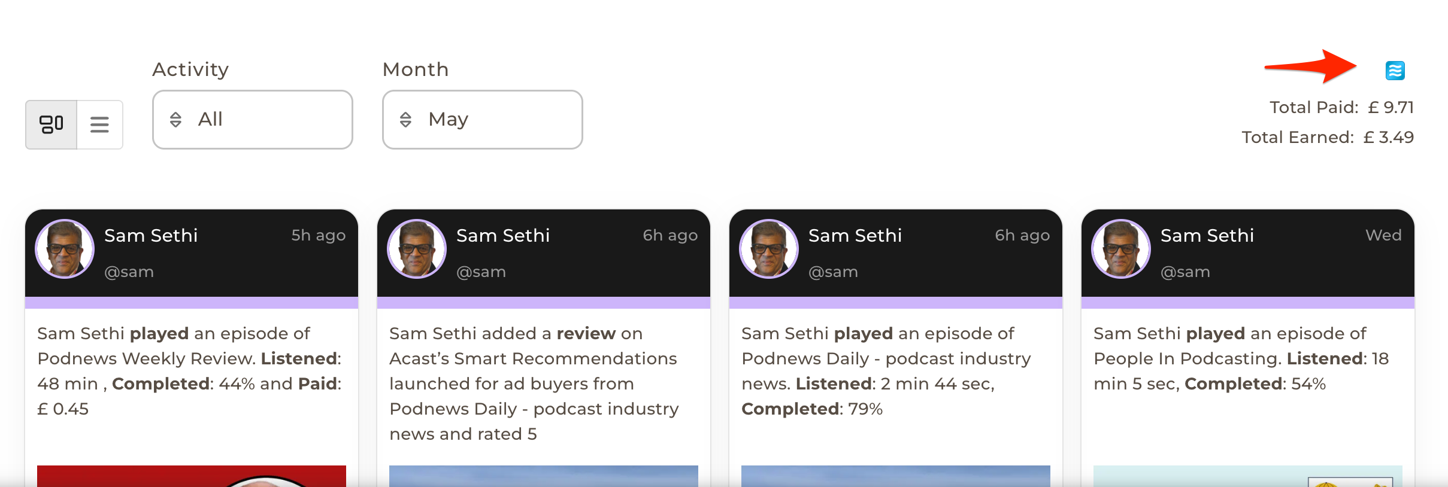Click @sam handle on 5h ago card
The height and width of the screenshot is (487, 1448).
pyautogui.click(x=129, y=272)
